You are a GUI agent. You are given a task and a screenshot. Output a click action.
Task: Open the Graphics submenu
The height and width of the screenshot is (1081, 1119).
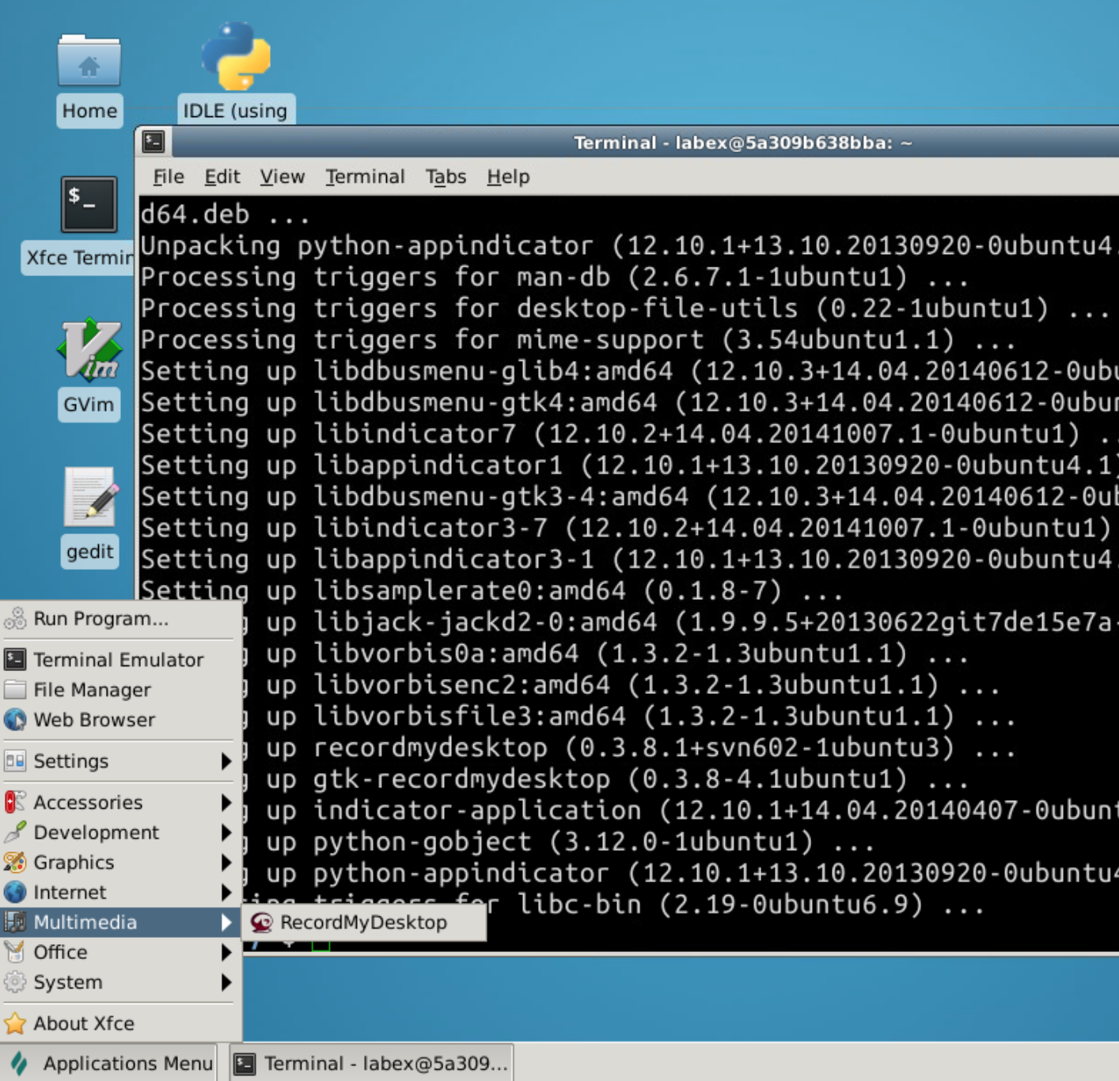click(x=74, y=863)
